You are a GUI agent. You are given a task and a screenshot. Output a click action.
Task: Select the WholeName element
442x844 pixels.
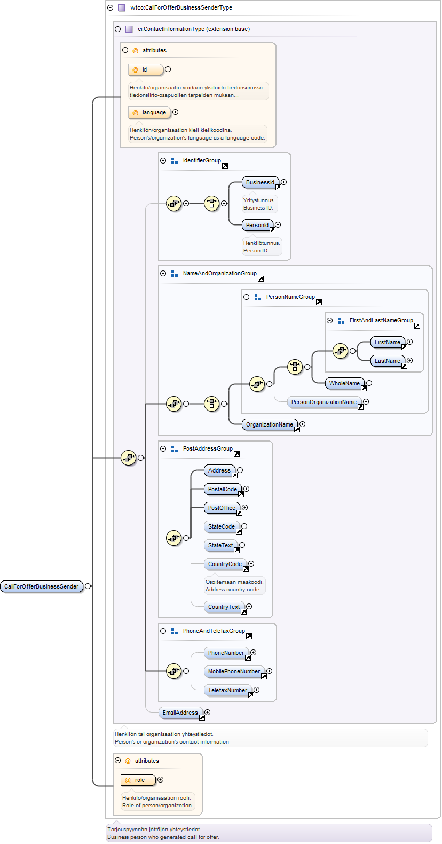[x=345, y=384]
